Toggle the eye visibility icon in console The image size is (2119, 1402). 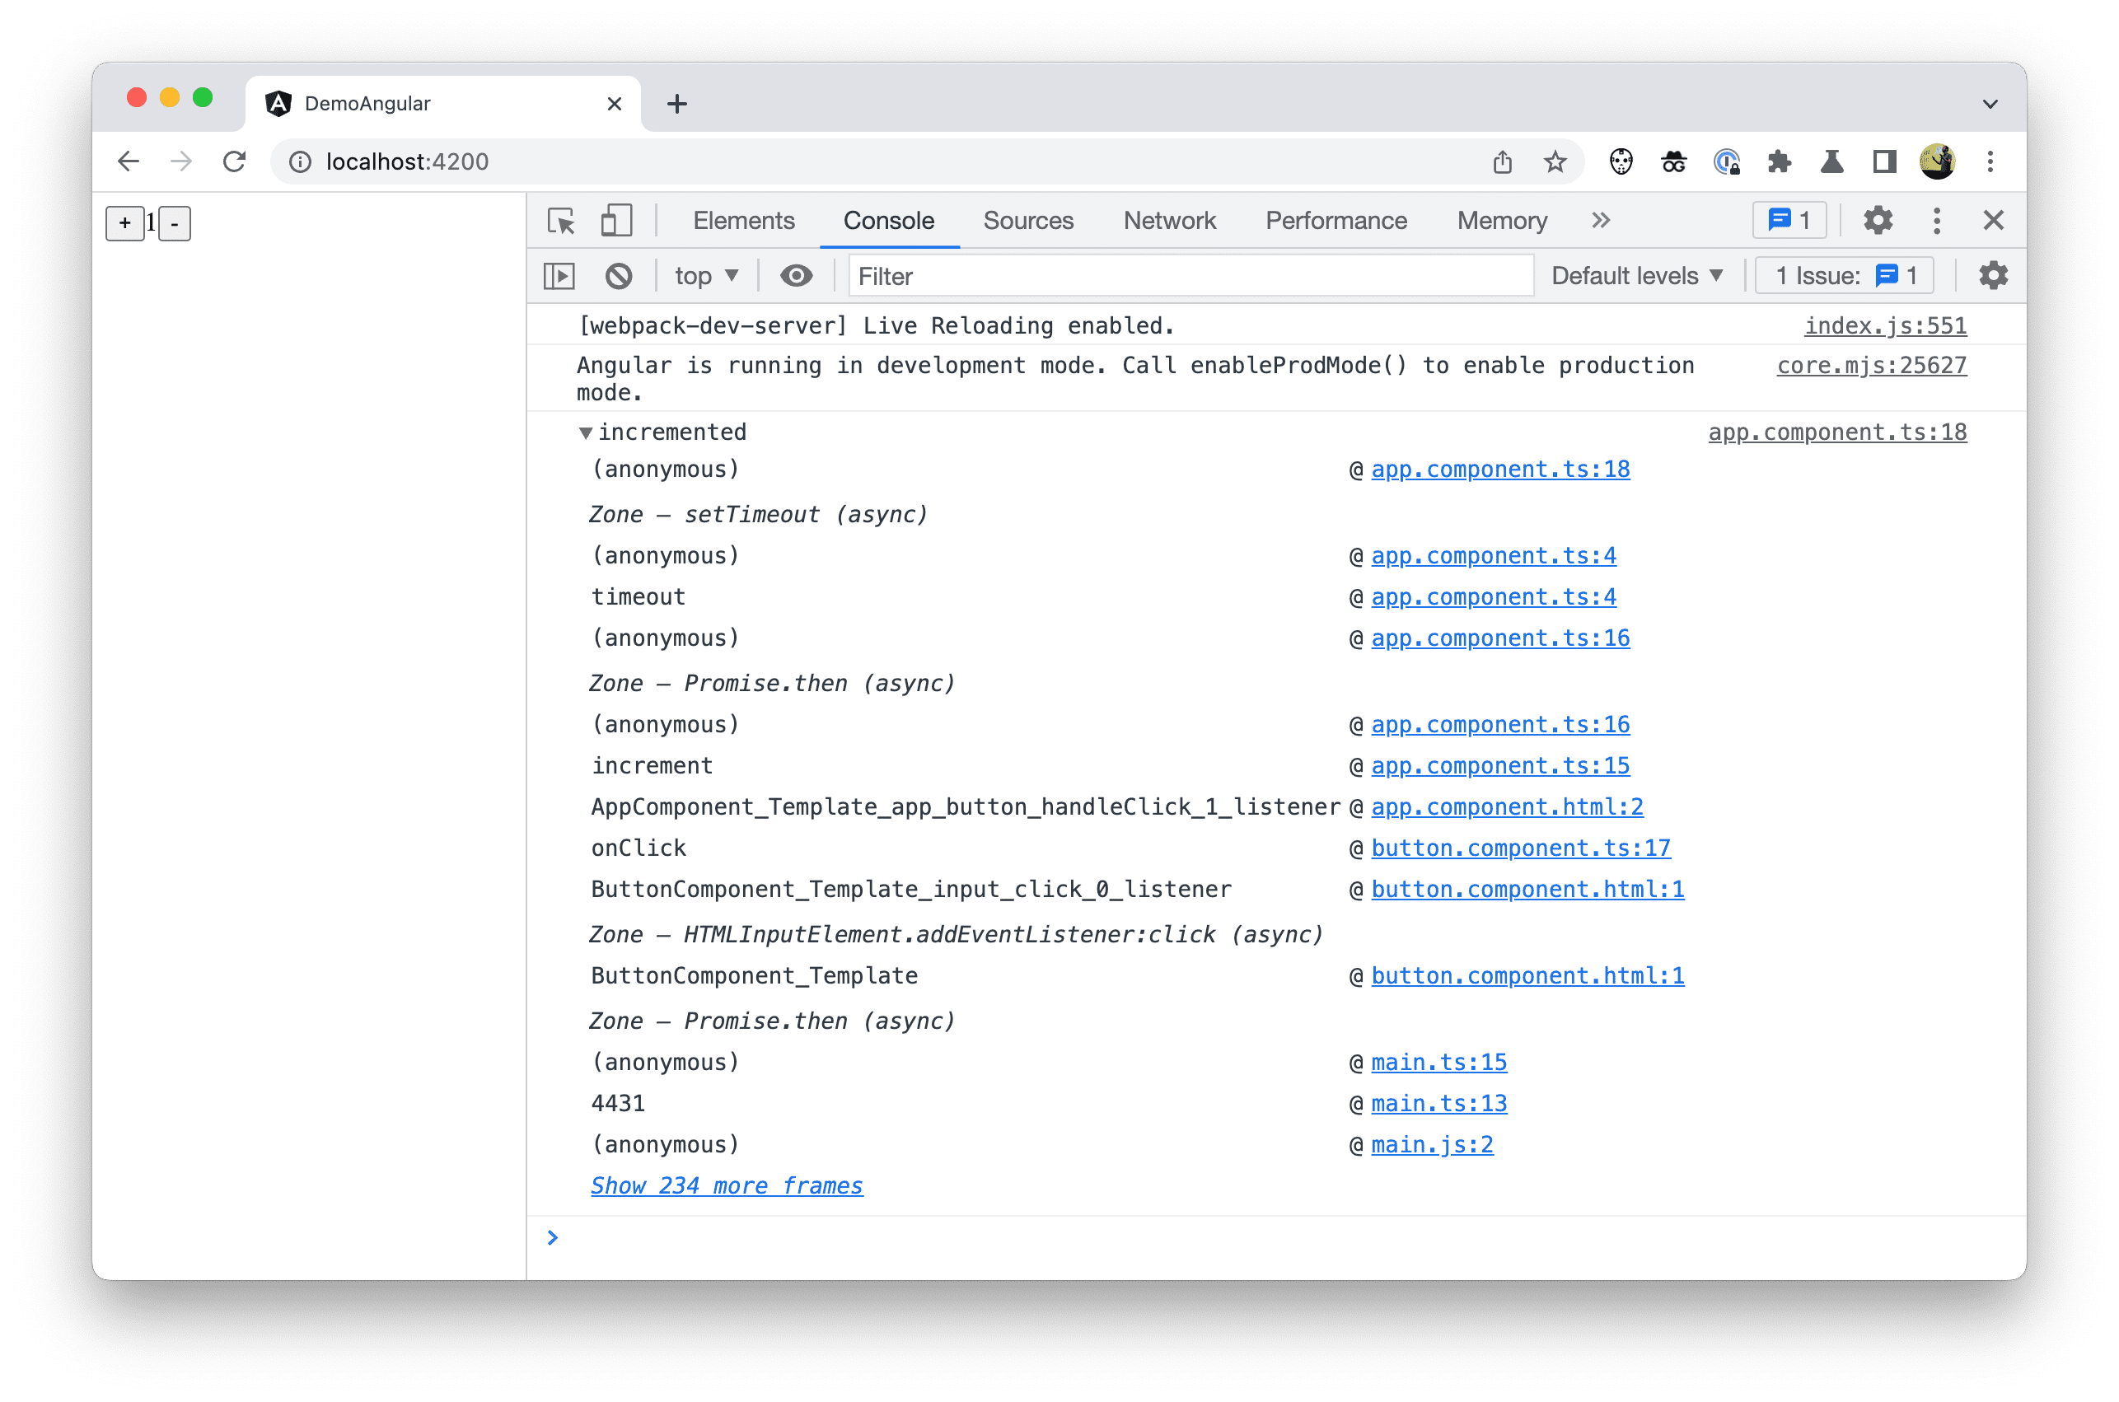tap(795, 277)
